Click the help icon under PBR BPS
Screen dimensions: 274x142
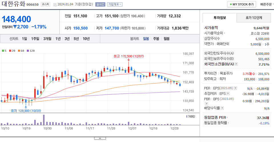point(206,104)
